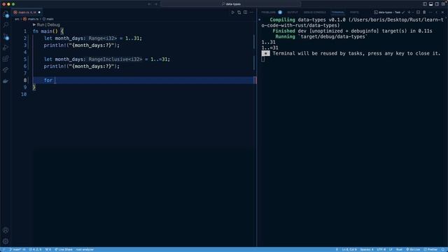Viewport: 448px width, 252px height.
Task: Switch to the Output tab
Action: (x=293, y=13)
